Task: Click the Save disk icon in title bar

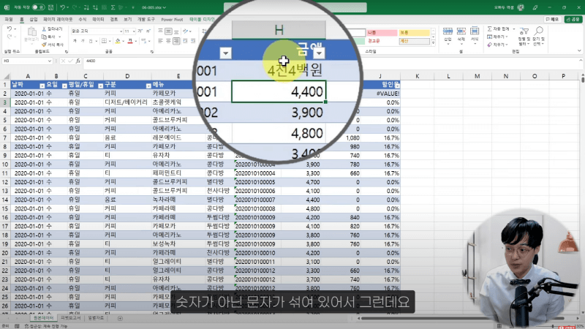Action: (x=50, y=7)
